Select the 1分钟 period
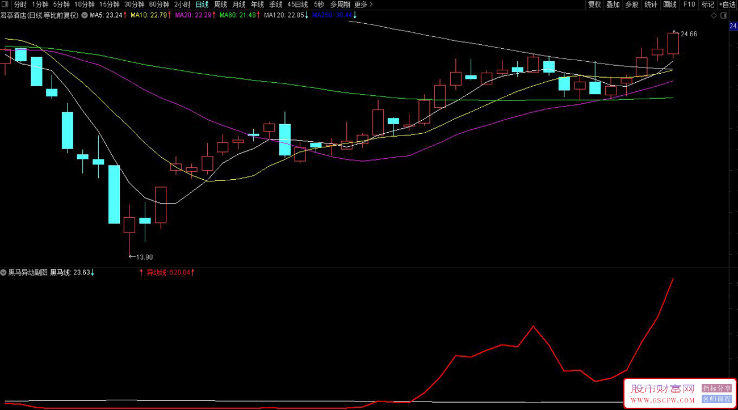738x410 pixels. pos(40,5)
